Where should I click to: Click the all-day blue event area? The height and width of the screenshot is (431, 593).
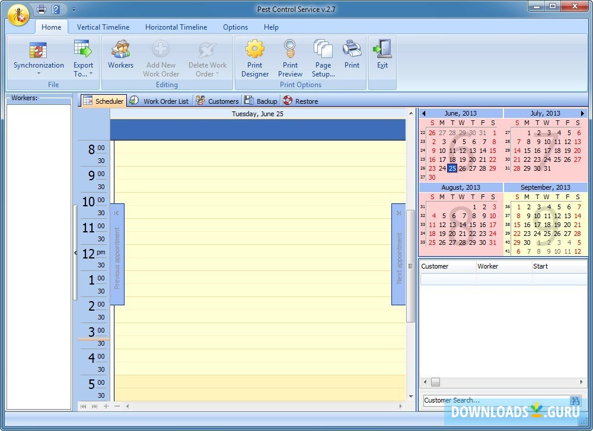point(257,130)
